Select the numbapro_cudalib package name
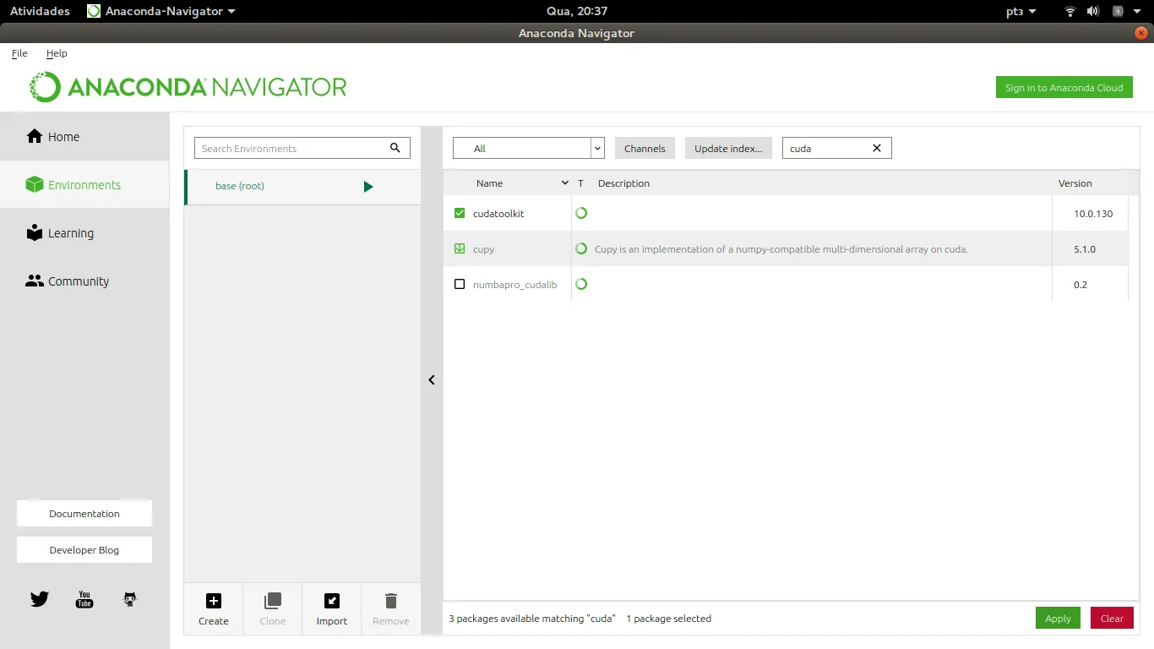 tap(515, 285)
